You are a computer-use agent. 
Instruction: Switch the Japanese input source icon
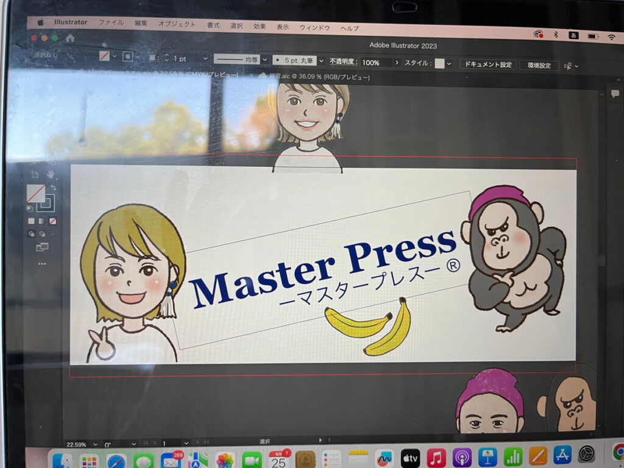(573, 35)
